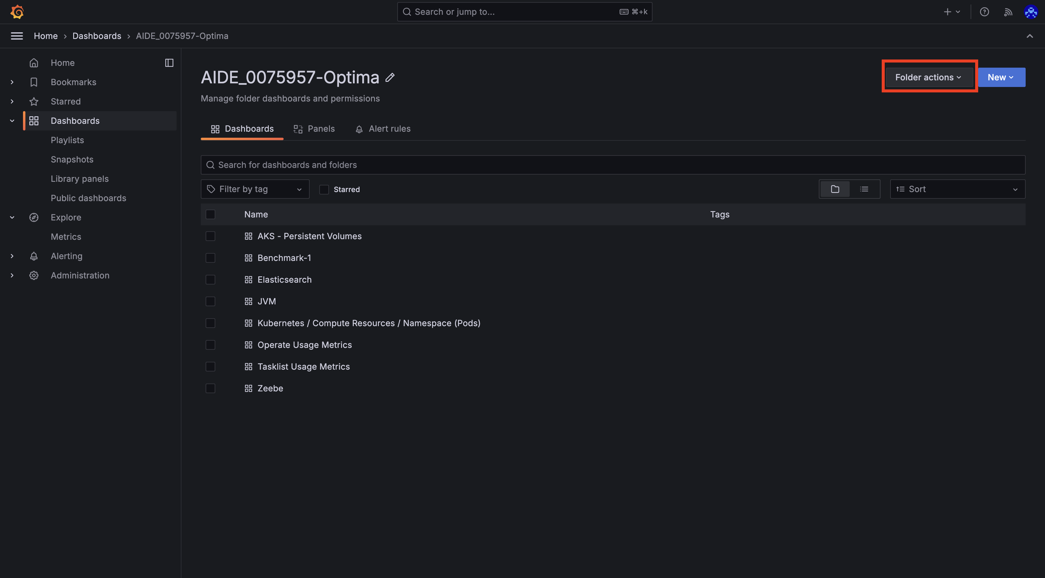Expand the Alerting section arrow
The width and height of the screenshot is (1045, 578).
tap(12, 256)
